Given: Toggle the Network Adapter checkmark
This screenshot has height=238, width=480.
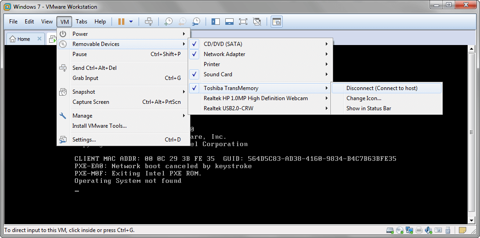Looking at the screenshot, I should [x=224, y=54].
